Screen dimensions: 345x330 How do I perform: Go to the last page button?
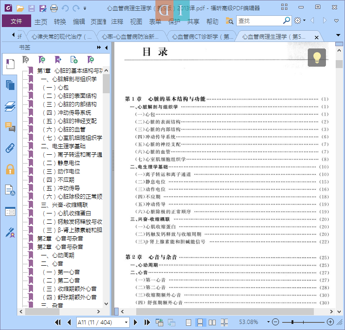147,322
